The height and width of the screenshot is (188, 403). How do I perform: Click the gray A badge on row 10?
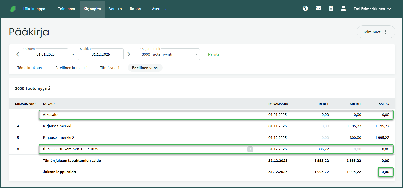tap(250, 149)
